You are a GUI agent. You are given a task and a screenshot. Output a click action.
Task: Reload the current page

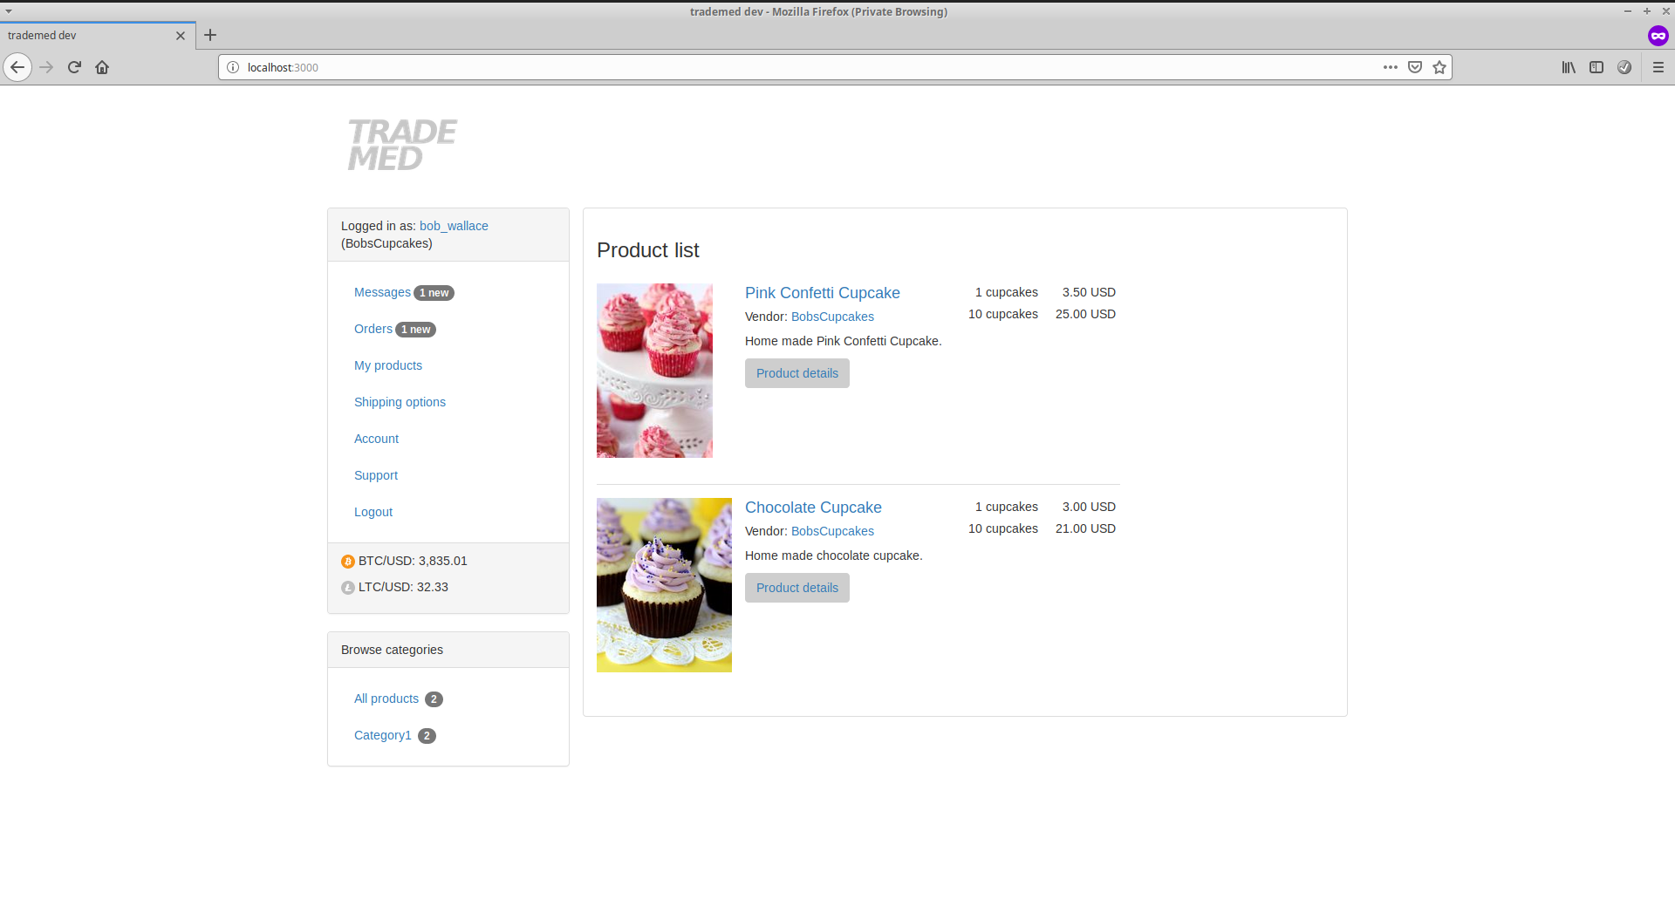tap(74, 67)
